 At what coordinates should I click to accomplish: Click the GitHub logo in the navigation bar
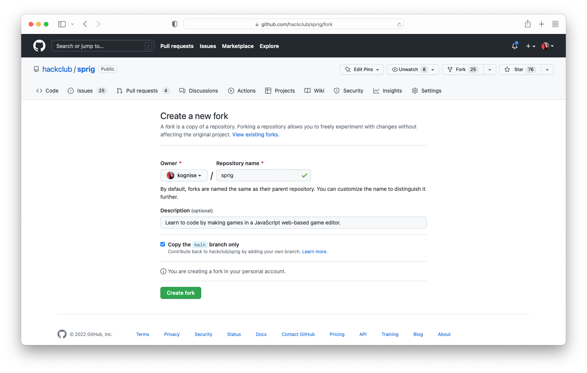[39, 45]
